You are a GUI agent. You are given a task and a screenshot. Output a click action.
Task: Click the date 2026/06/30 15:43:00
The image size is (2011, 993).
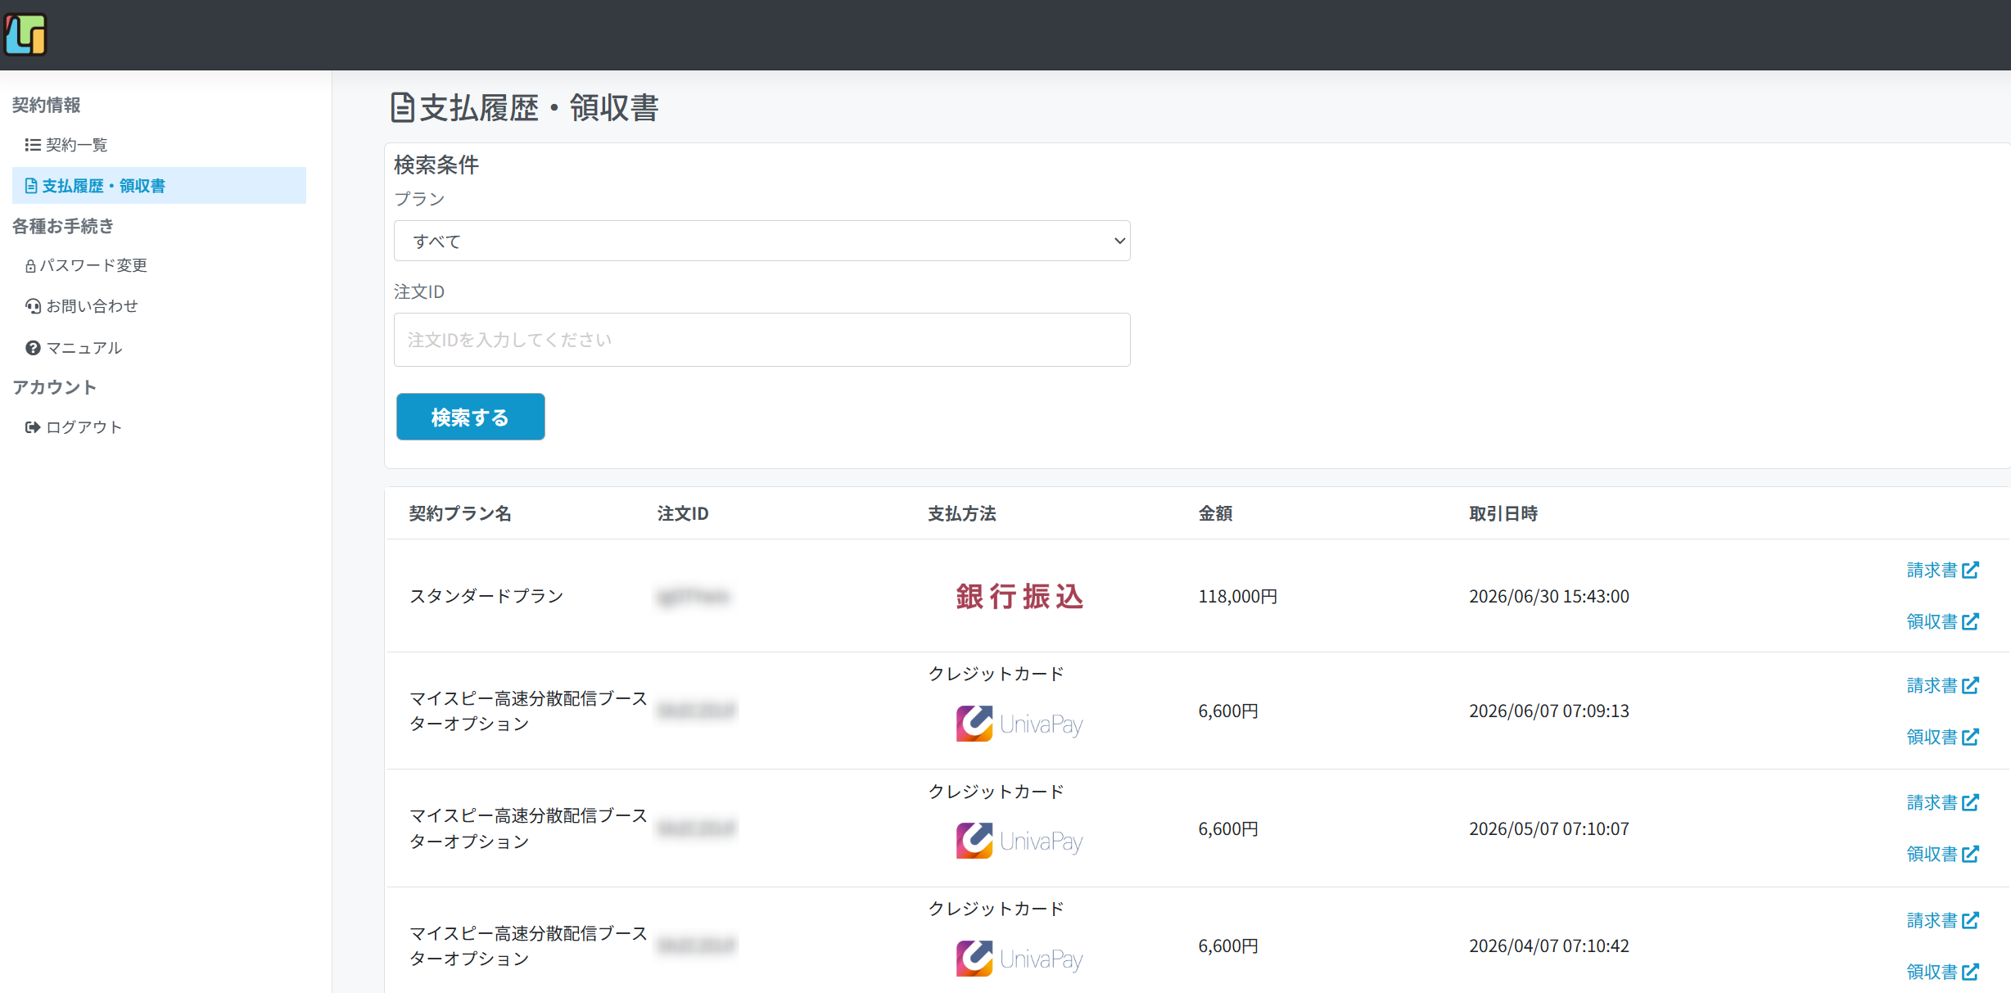click(1549, 596)
